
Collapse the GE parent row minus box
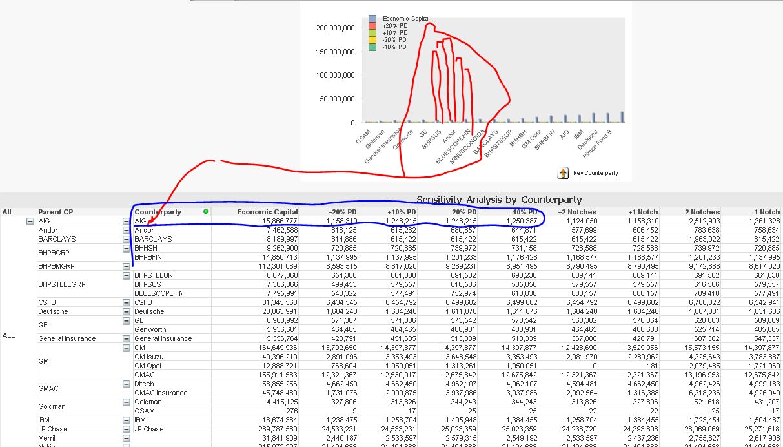127,320
